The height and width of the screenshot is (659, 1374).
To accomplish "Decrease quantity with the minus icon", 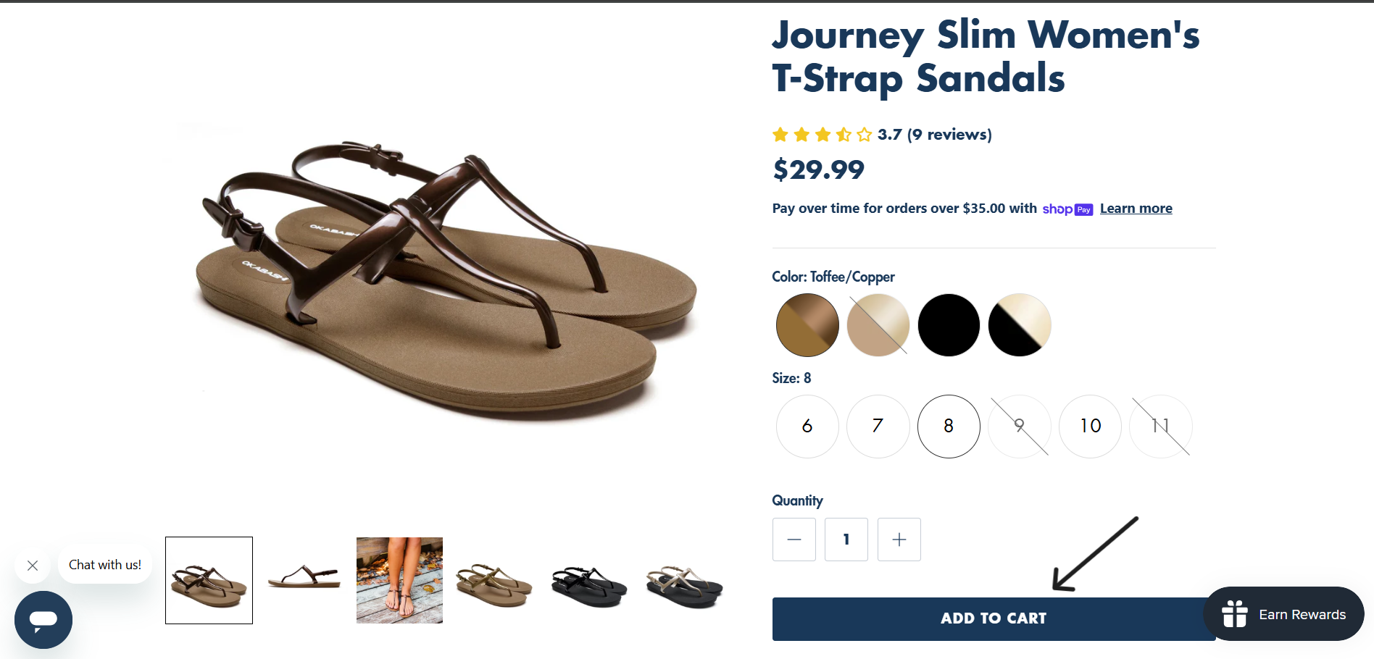I will [794, 540].
